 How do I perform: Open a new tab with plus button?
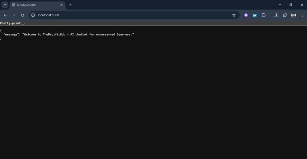70,5
